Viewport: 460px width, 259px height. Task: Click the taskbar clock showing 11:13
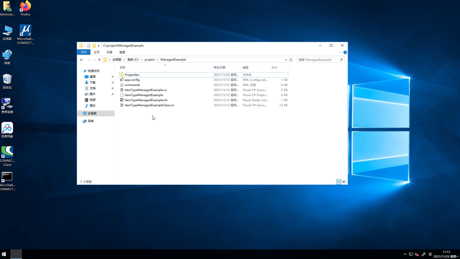click(446, 254)
